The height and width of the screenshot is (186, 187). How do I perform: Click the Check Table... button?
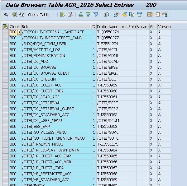(x=40, y=15)
